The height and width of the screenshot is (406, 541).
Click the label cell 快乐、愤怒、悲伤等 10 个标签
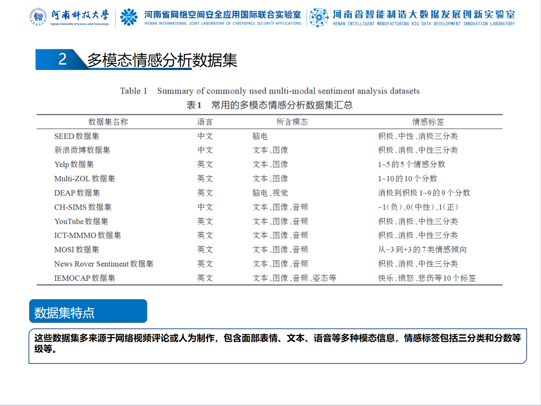(427, 278)
